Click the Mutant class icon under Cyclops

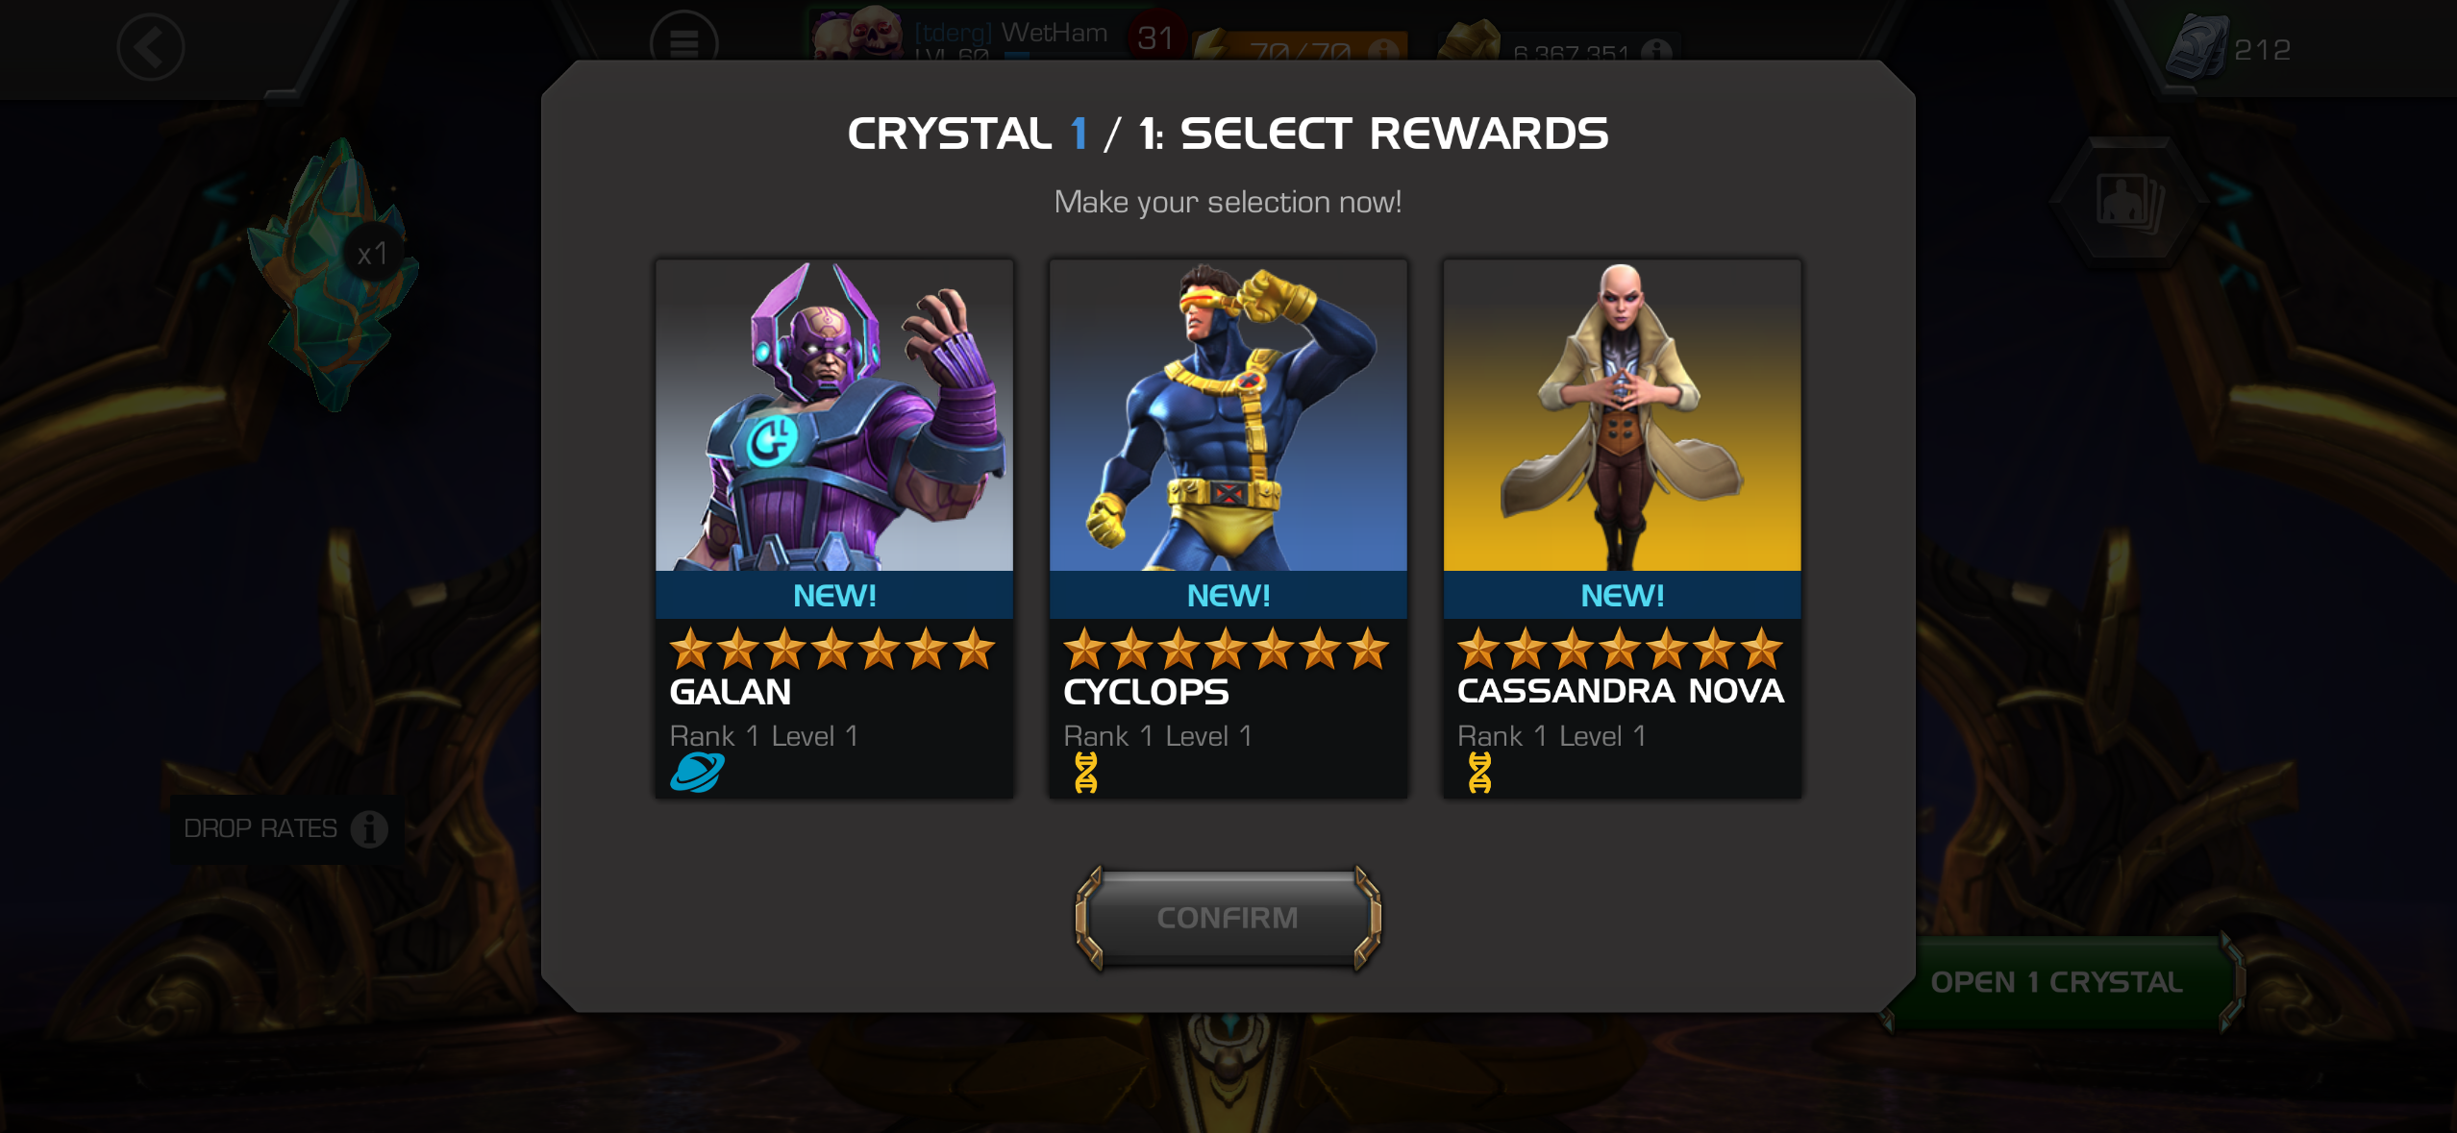pyautogui.click(x=1086, y=773)
